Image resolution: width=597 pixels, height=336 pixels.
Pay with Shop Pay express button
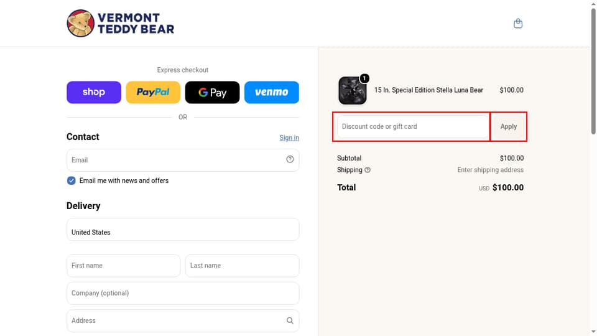point(94,92)
